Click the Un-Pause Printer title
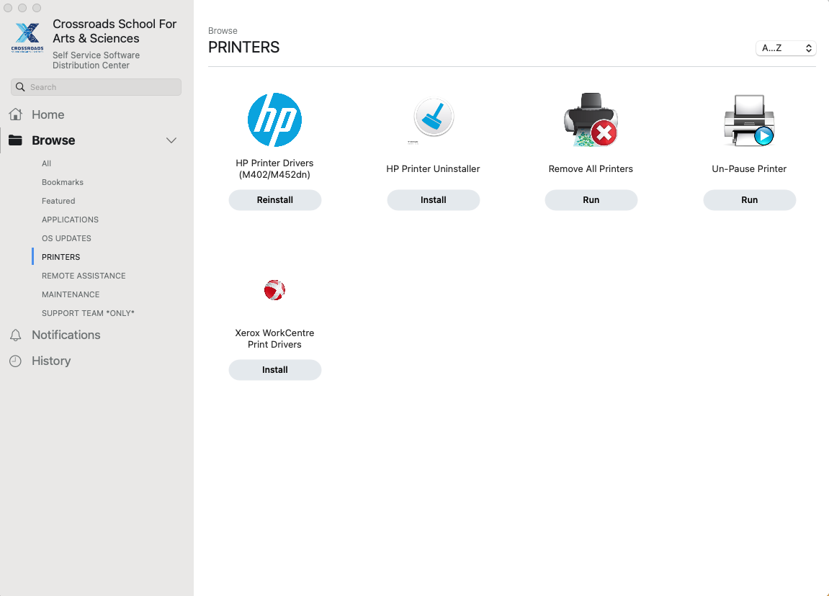829x596 pixels. click(x=749, y=169)
